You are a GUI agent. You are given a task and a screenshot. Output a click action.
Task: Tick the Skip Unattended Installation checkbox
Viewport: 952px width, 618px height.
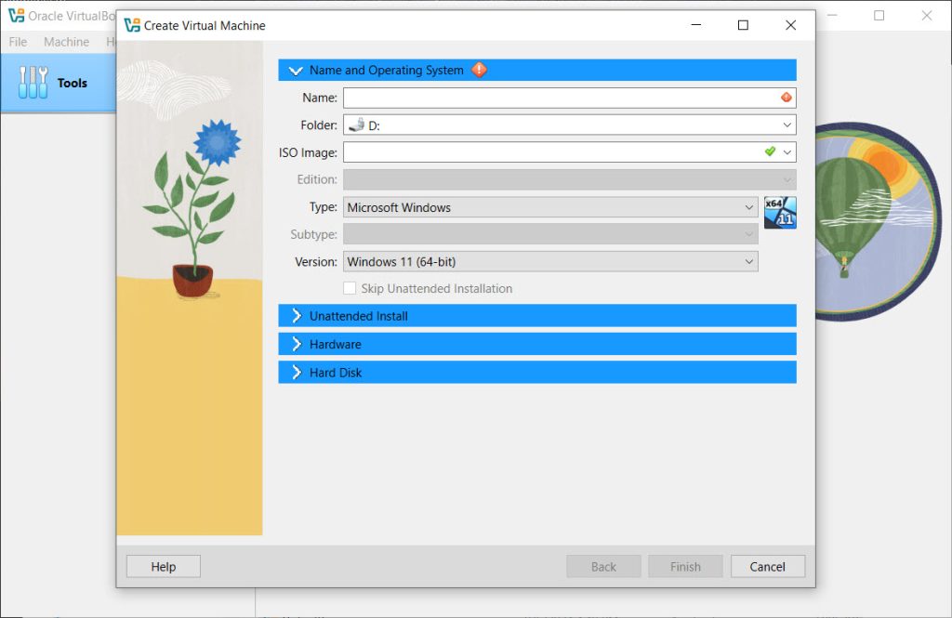(350, 288)
